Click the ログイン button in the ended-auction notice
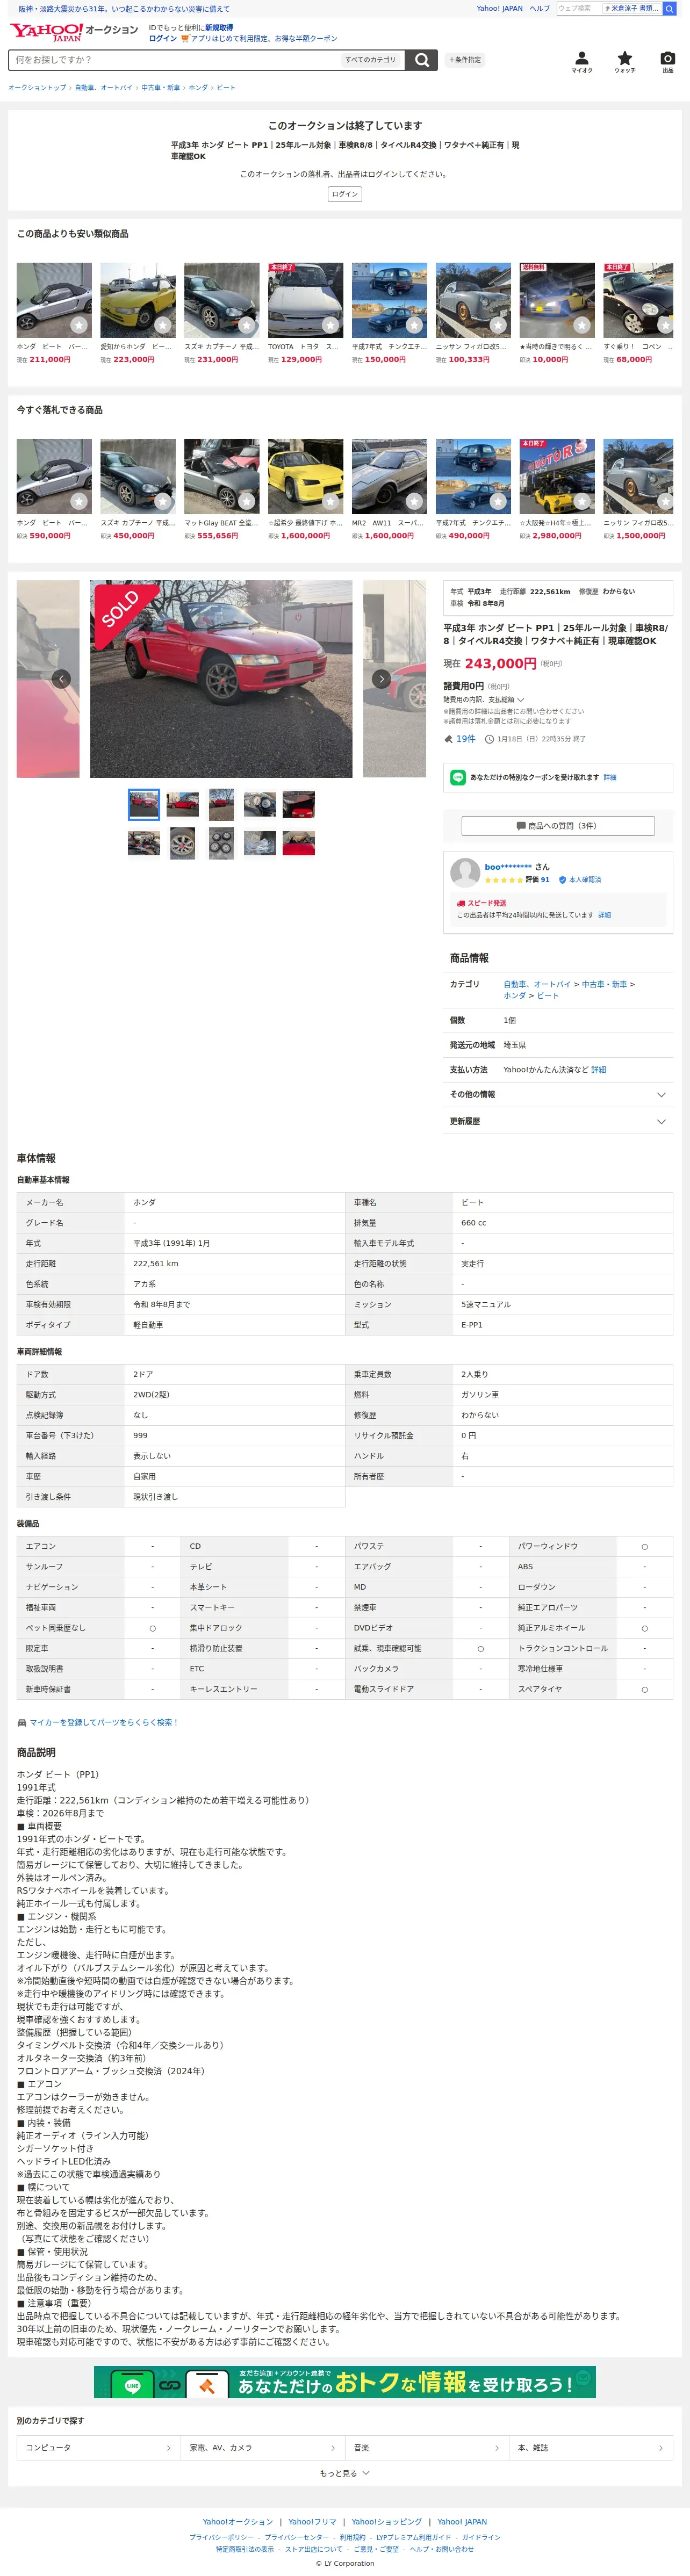690x2576 pixels. [x=345, y=194]
